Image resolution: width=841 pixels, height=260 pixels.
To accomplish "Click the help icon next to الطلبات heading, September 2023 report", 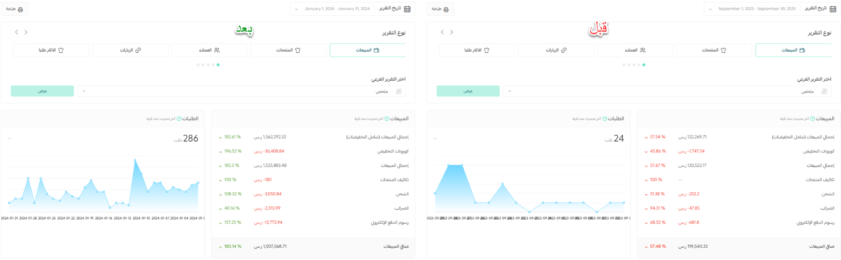I will click(x=604, y=119).
